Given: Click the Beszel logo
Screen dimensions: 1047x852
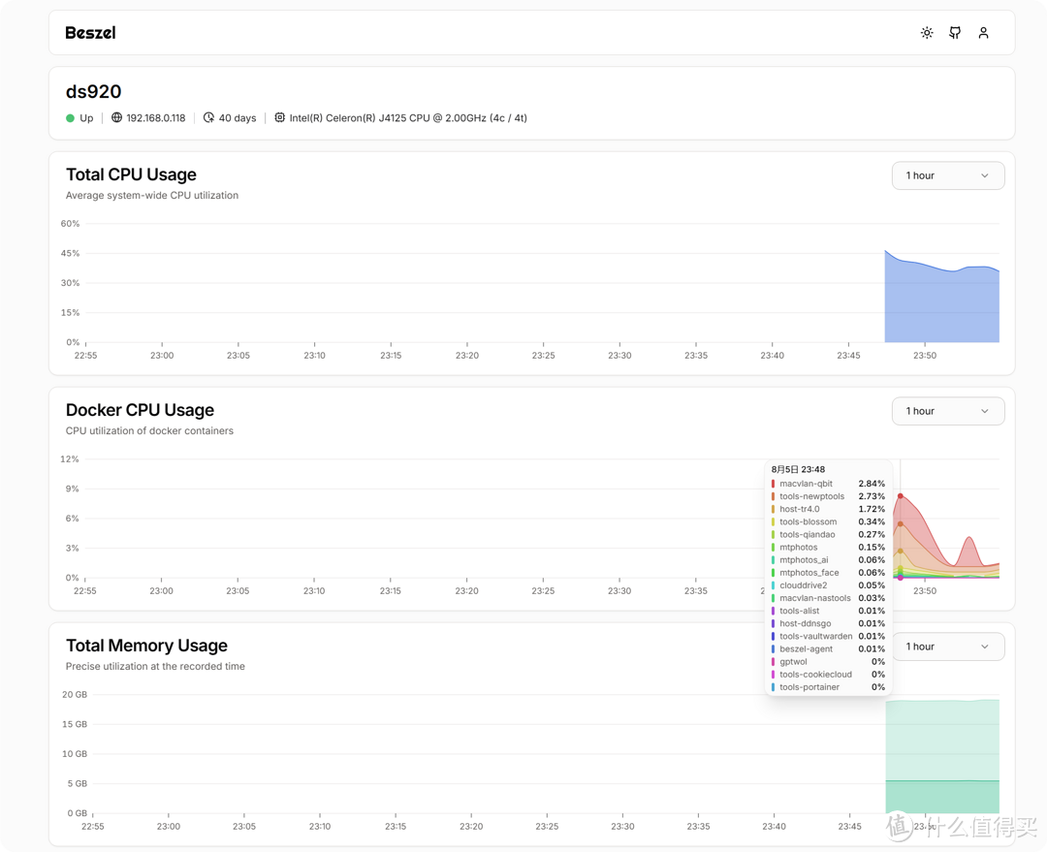Looking at the screenshot, I should [90, 32].
